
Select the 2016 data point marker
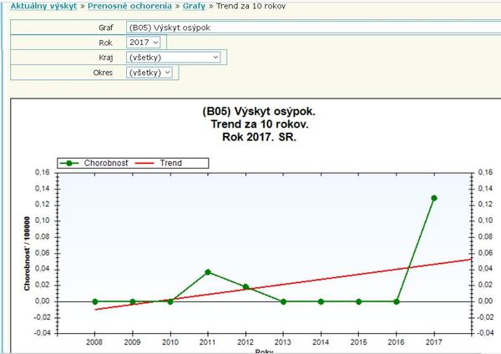(x=396, y=301)
